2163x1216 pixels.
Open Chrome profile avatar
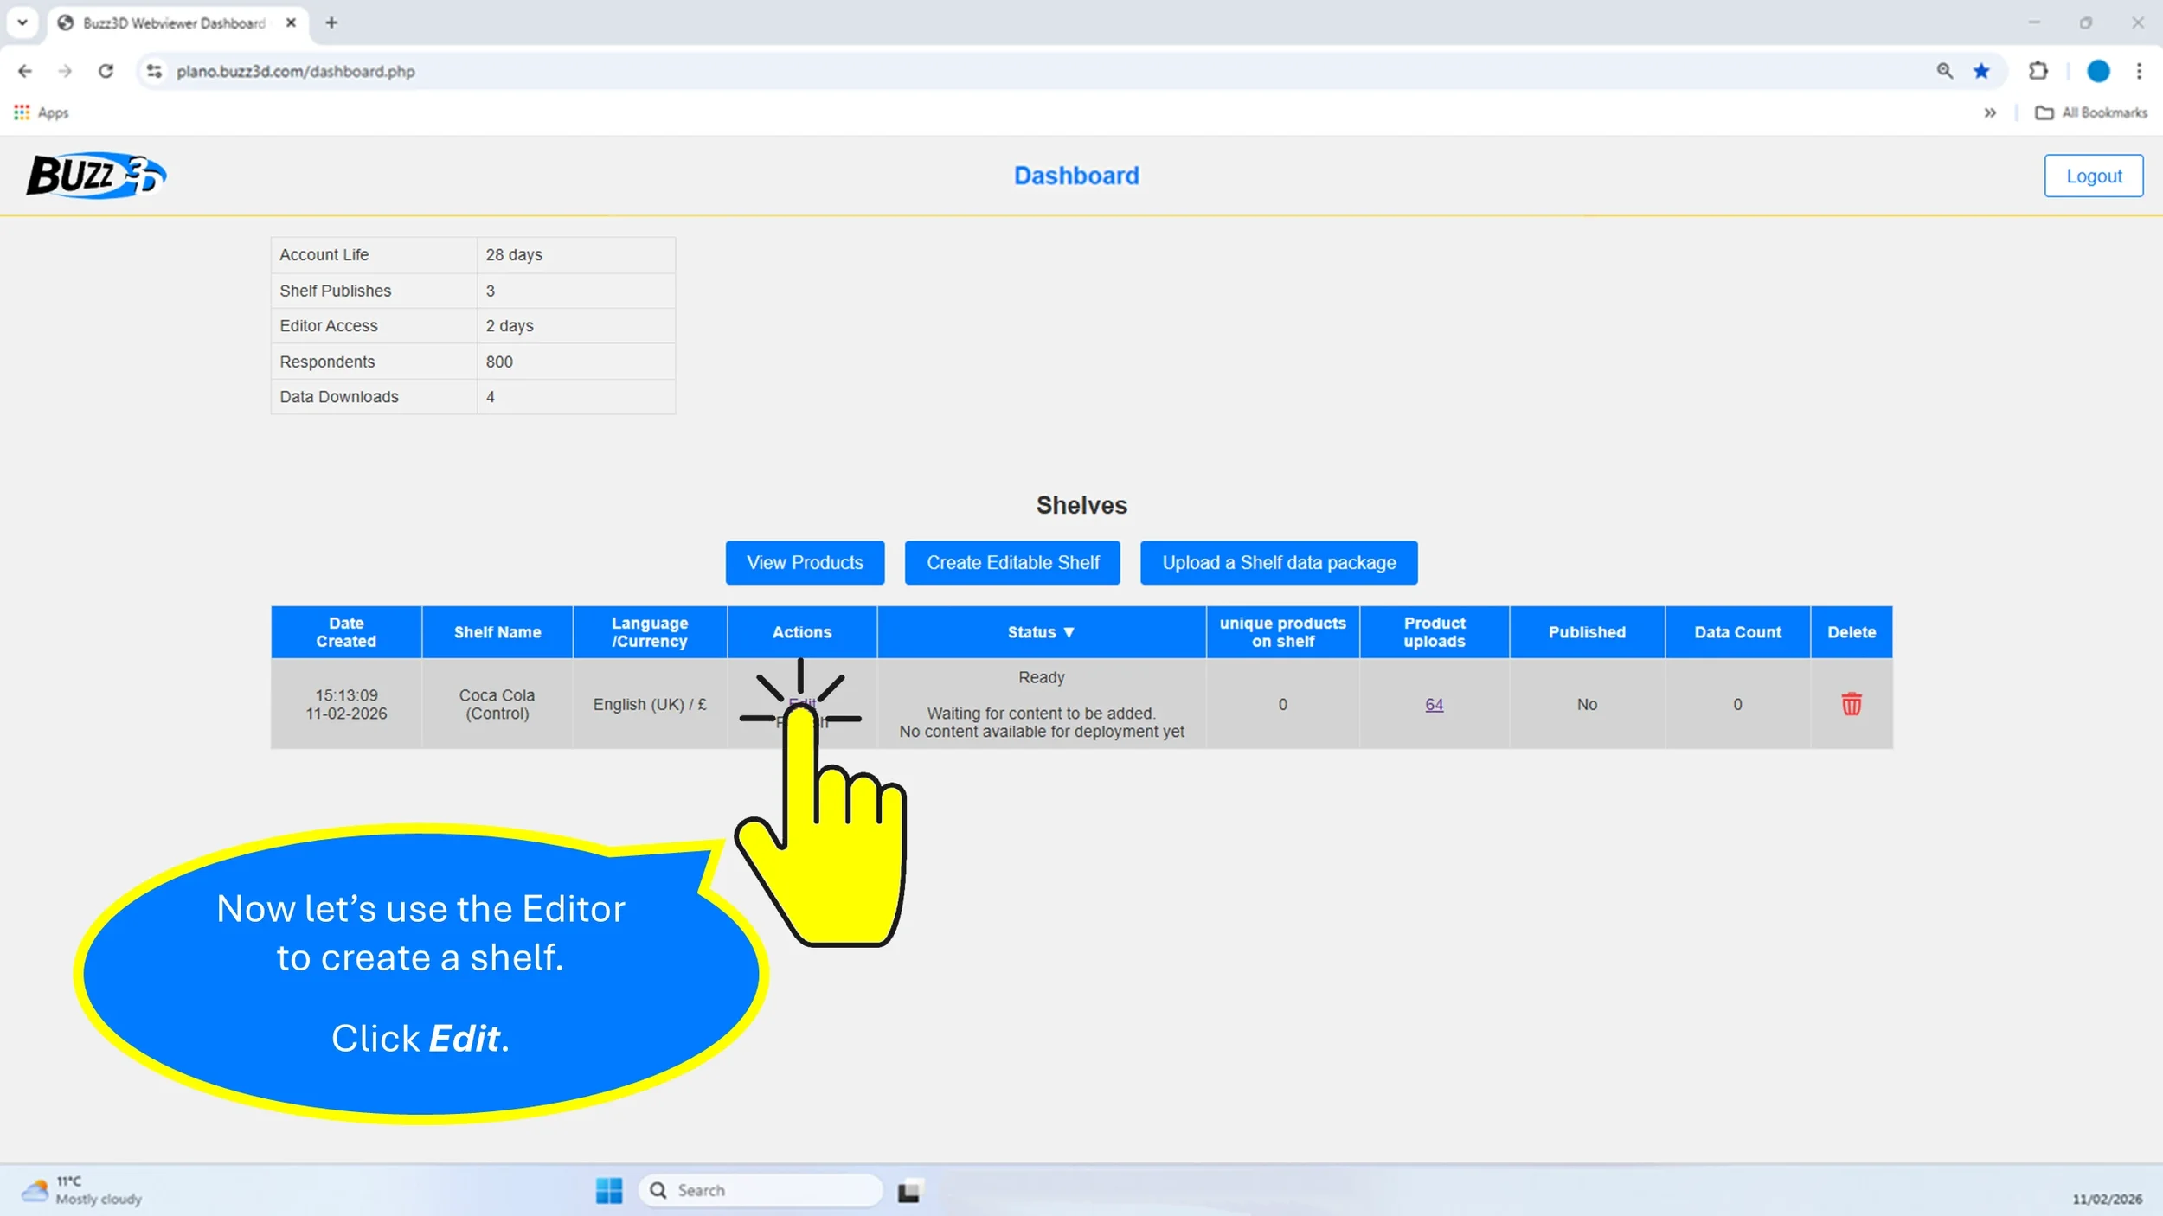click(x=2097, y=71)
